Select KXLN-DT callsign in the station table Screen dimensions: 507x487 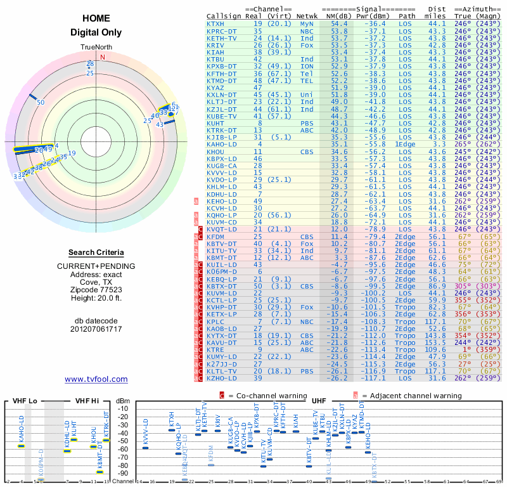point(222,95)
